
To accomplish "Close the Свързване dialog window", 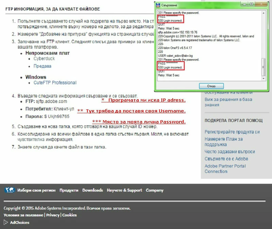I will (x=261, y=4).
